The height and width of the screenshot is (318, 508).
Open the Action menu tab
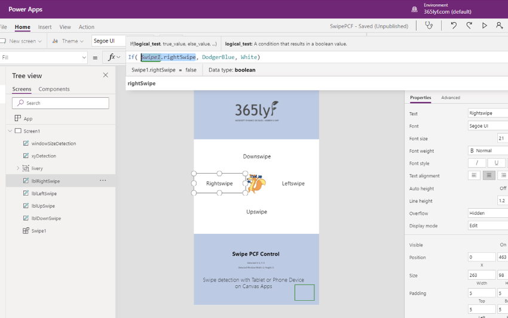[87, 27]
